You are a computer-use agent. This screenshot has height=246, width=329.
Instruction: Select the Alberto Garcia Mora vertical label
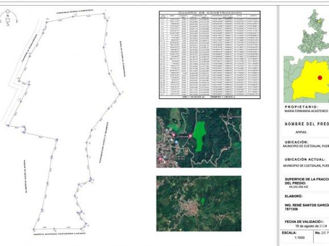tap(25, 176)
